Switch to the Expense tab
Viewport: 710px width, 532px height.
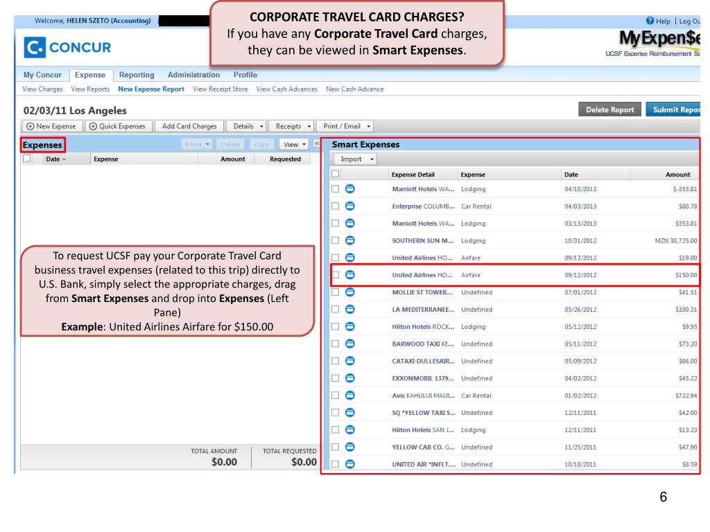(90, 75)
